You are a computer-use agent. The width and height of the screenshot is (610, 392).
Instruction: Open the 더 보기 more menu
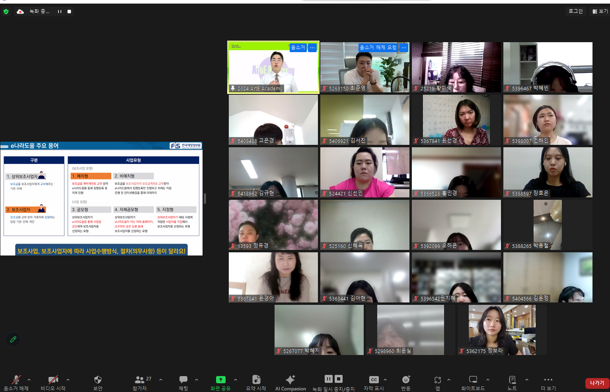[x=548, y=382]
